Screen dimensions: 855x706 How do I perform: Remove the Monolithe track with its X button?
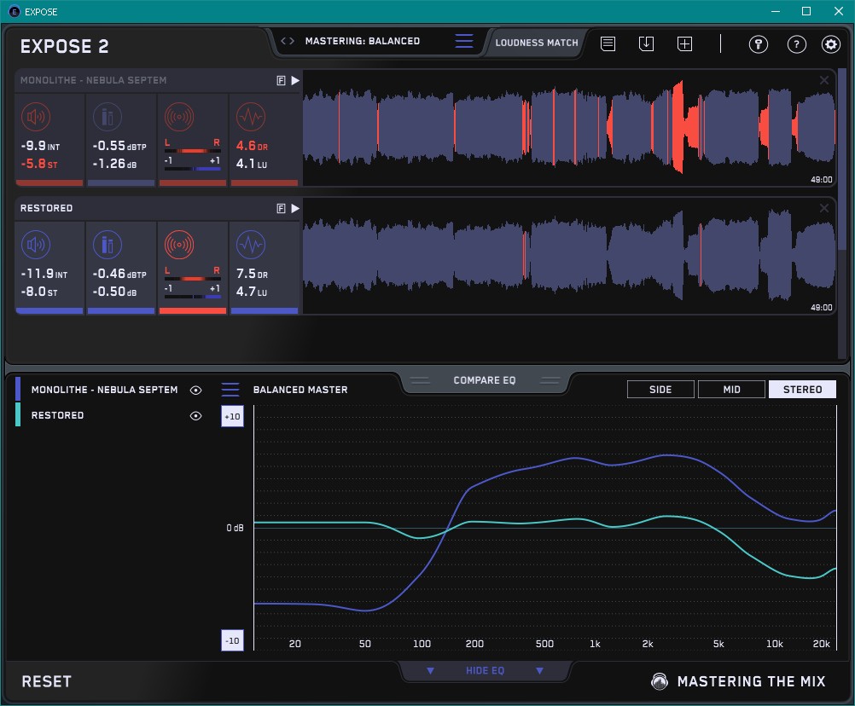pyautogui.click(x=824, y=80)
